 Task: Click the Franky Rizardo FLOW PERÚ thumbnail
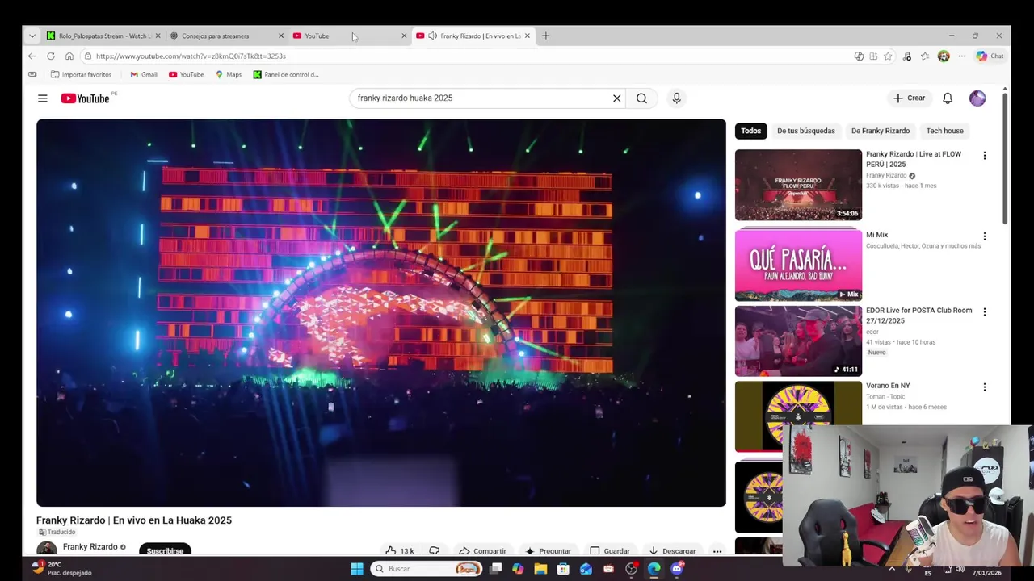pos(798,185)
